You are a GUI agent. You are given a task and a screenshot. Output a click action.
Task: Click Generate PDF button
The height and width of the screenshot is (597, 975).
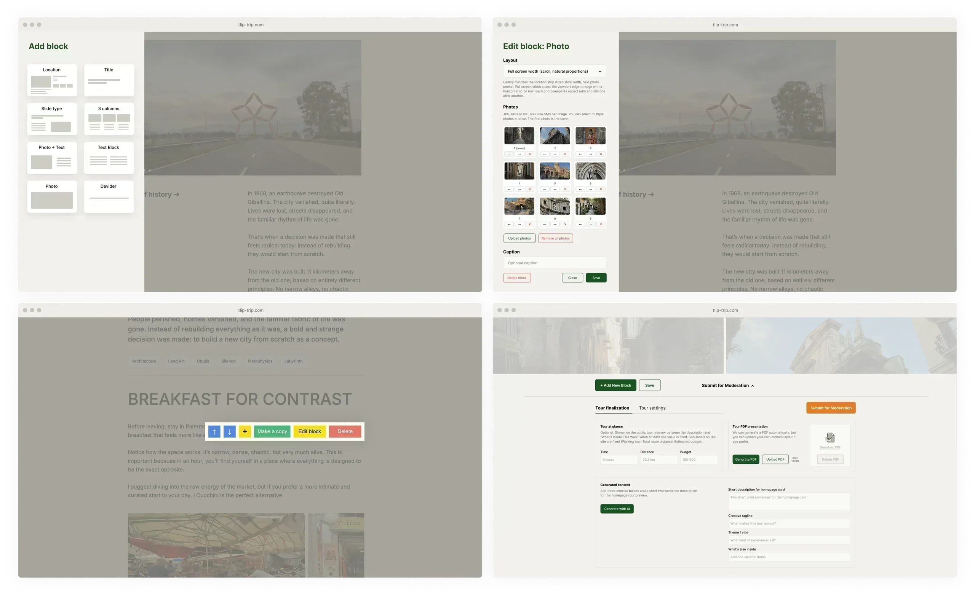[x=745, y=459]
